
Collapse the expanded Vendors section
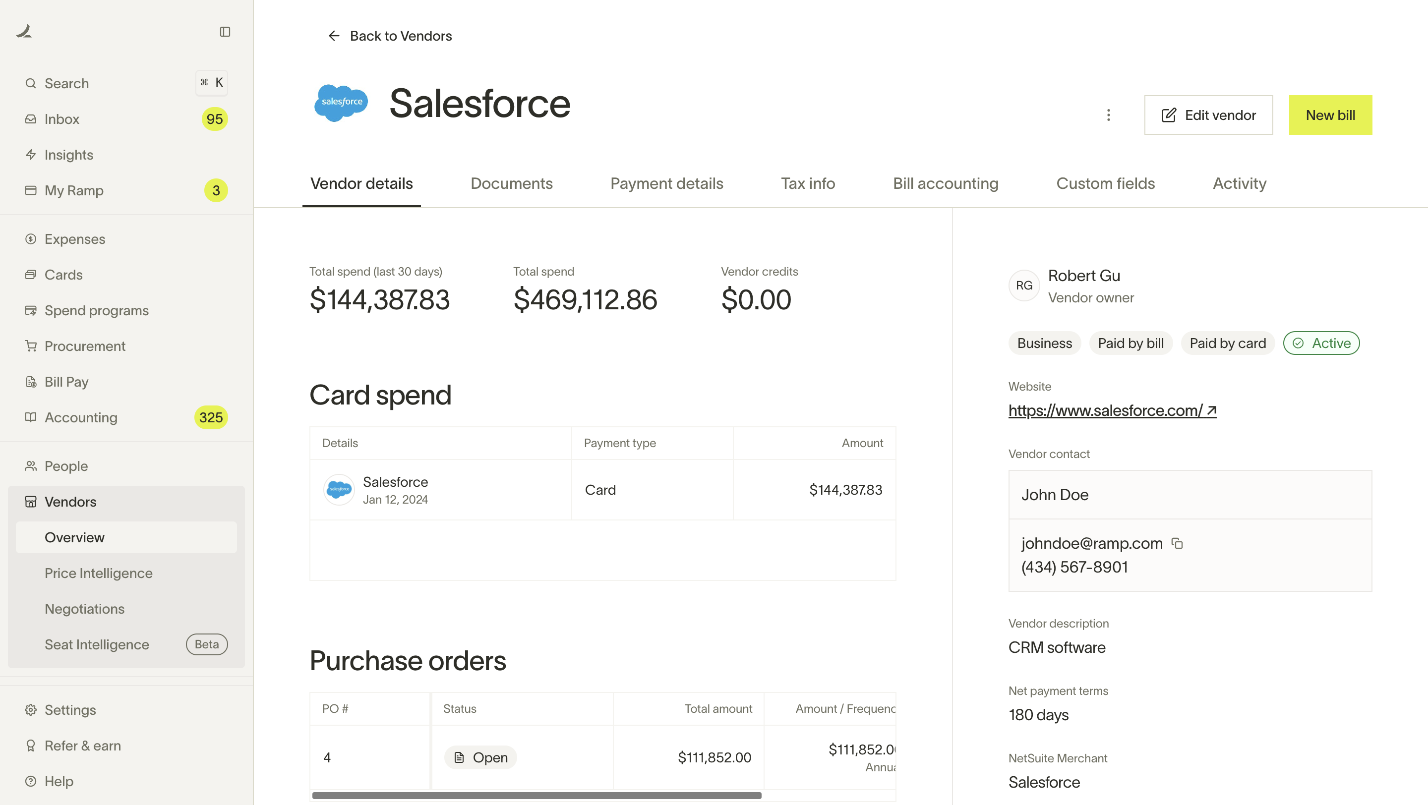pyautogui.click(x=70, y=502)
